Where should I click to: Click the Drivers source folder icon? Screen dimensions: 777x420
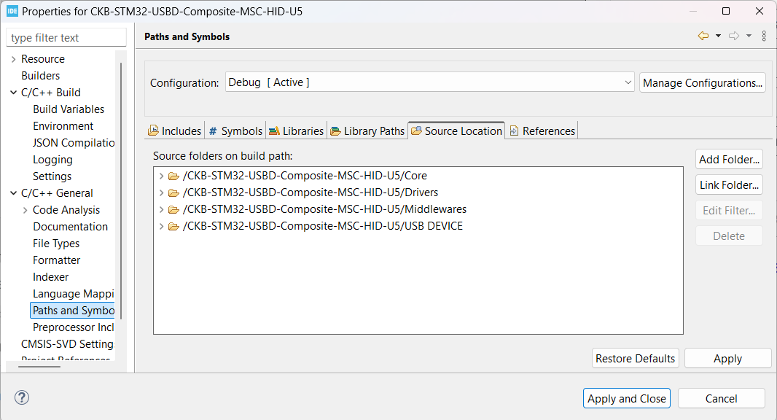point(173,192)
